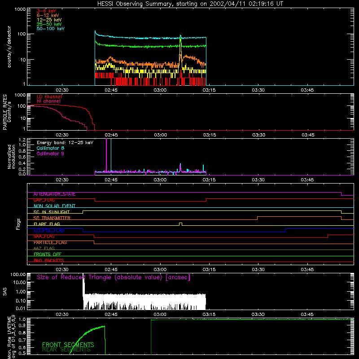Click the 03:00 tick label under the SAS plot
359x359 pixels.
pyautogui.click(x=160, y=315)
